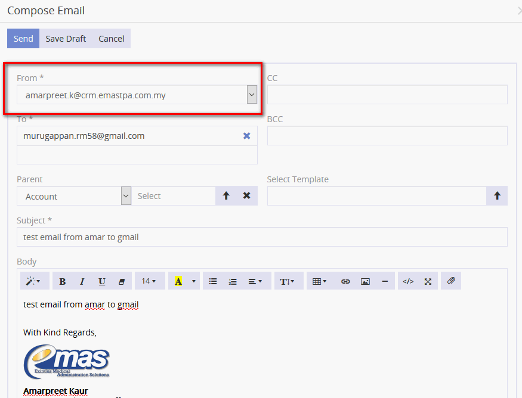Switch to code view in the editor
This screenshot has width=522, height=398.
coord(408,281)
